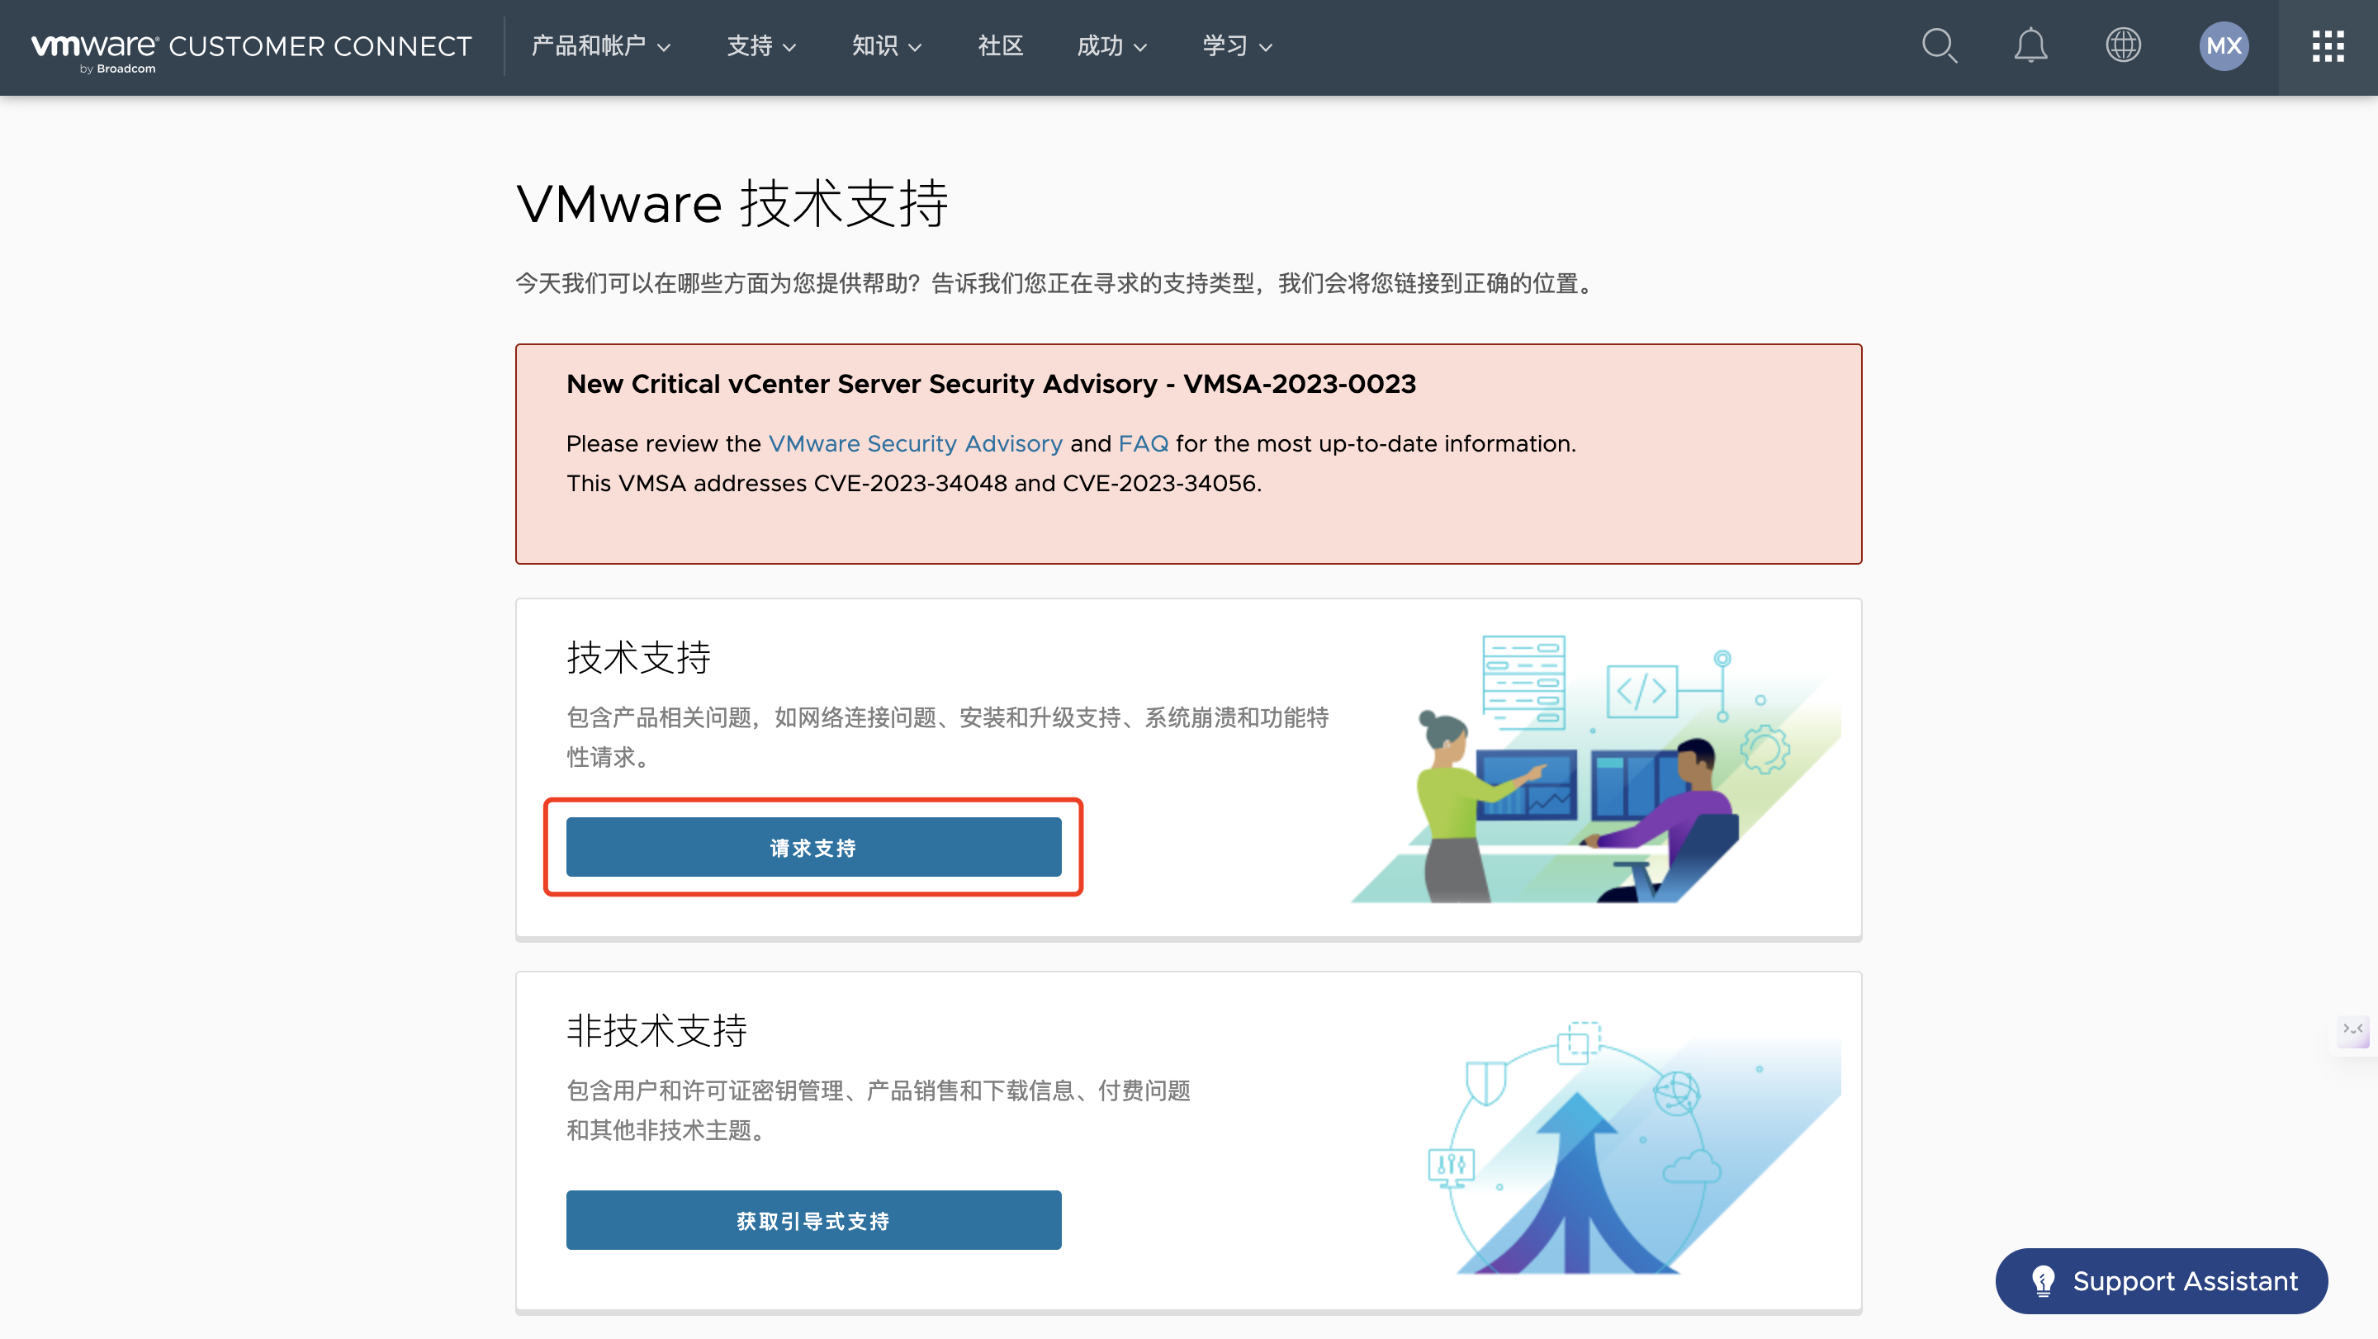The width and height of the screenshot is (2378, 1339).
Task: Click the VMSA-2023-0023 advisory heading
Action: point(992,384)
